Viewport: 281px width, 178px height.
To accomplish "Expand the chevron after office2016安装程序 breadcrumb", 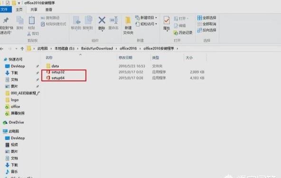I will pyautogui.click(x=177, y=49).
